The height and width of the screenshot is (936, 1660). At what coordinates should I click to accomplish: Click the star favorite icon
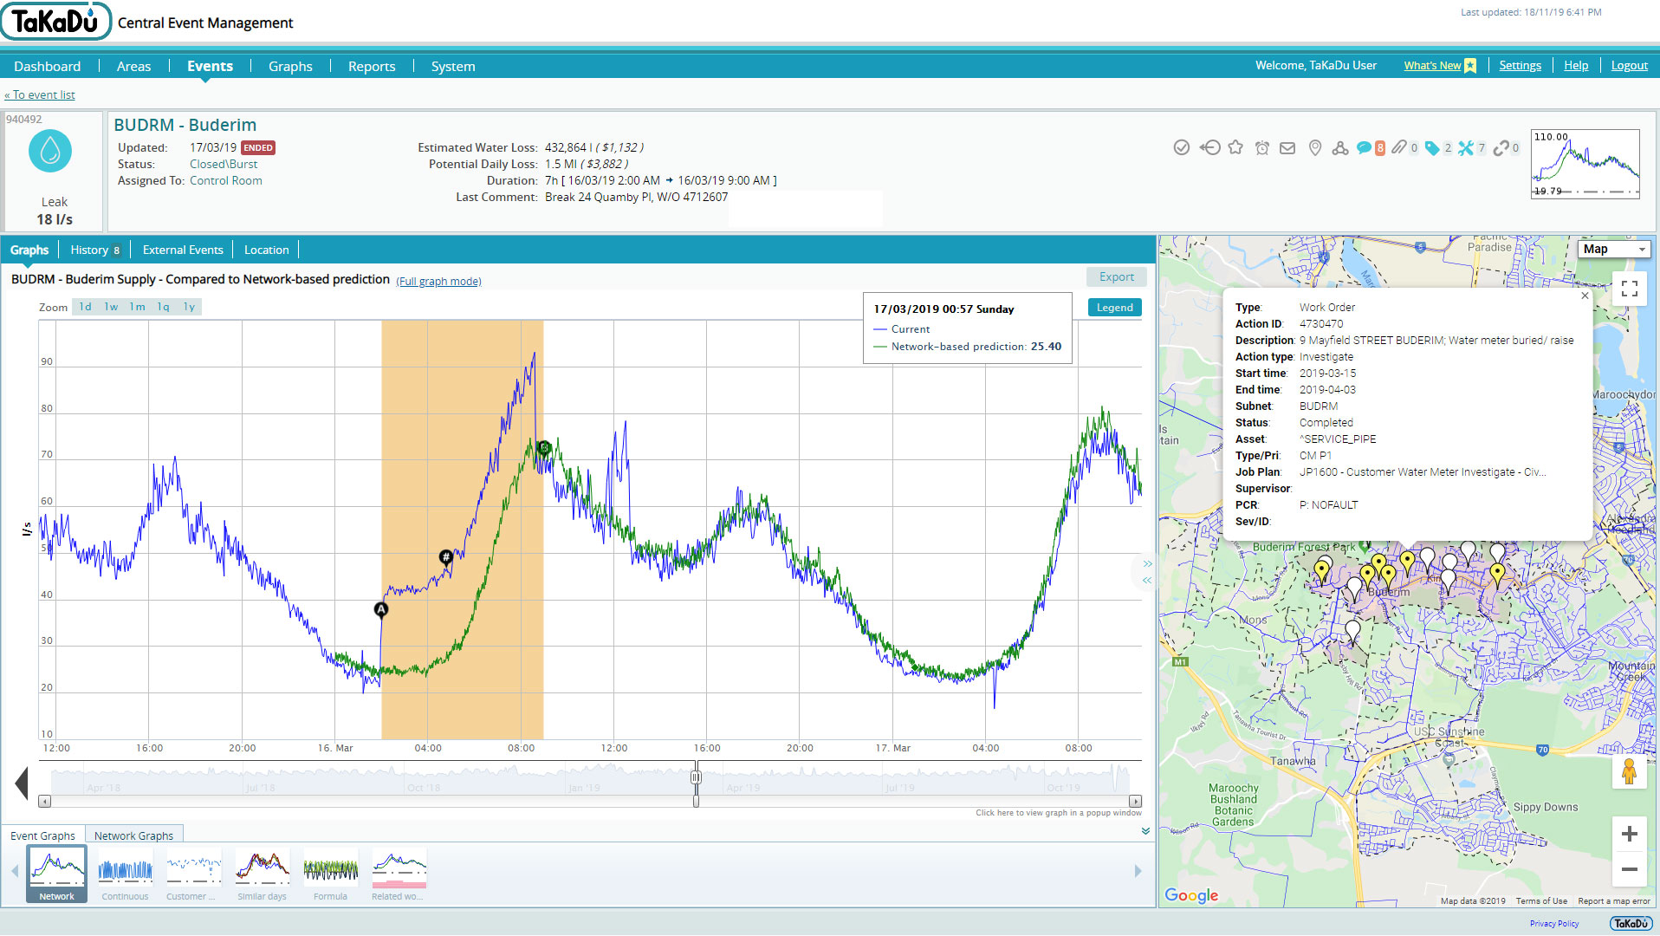click(x=1235, y=147)
